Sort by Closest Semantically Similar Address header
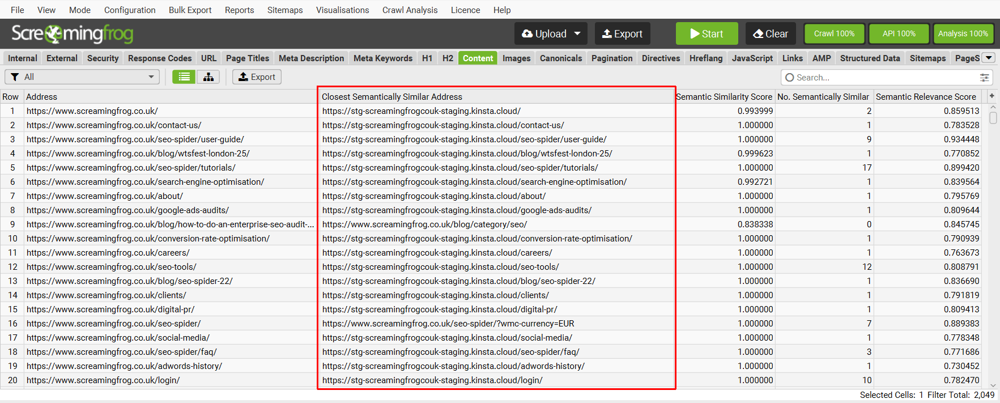 click(x=496, y=96)
